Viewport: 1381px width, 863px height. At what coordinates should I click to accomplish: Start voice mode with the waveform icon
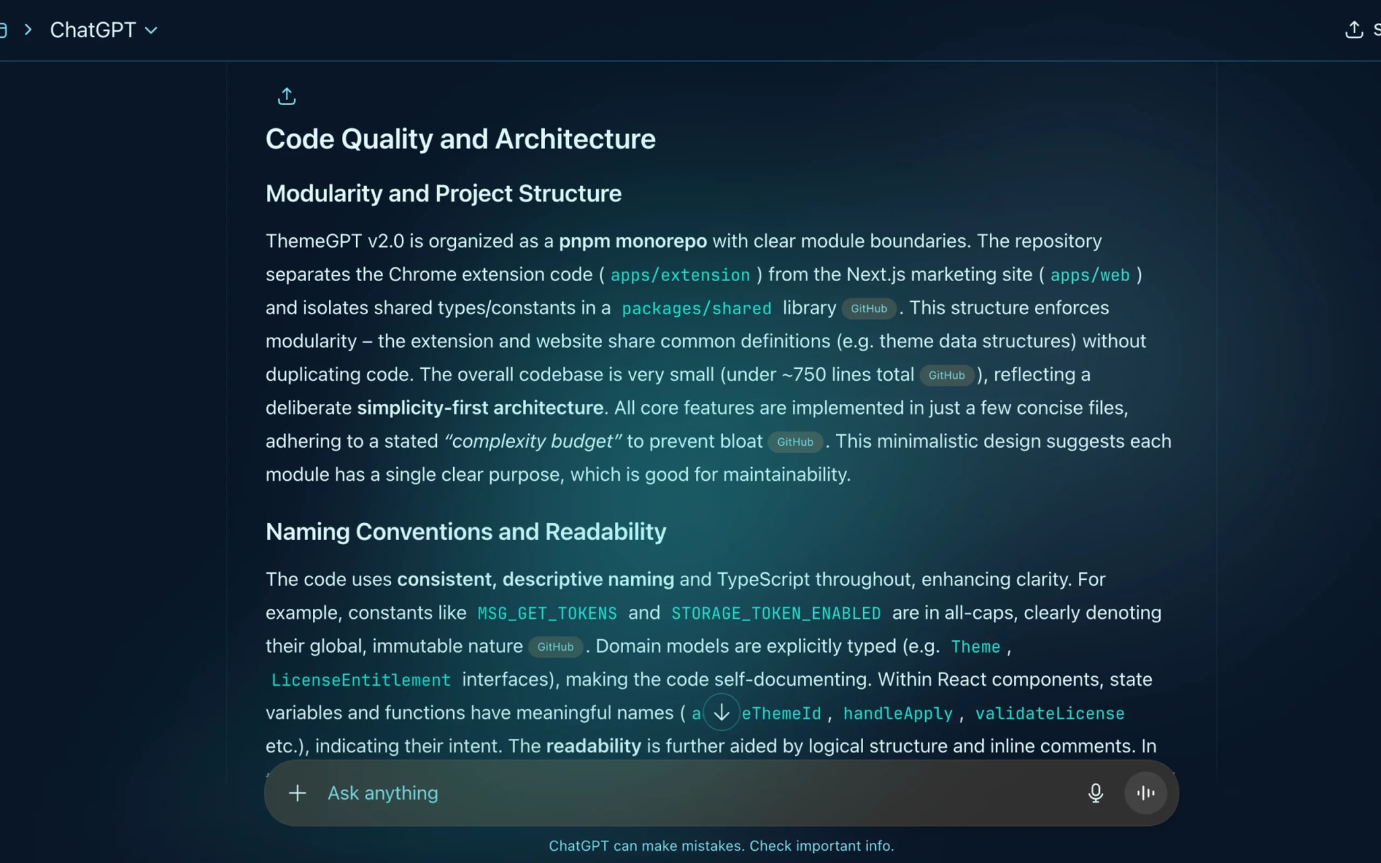(1145, 793)
